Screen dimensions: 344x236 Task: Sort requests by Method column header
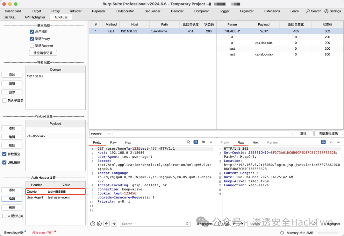pyautogui.click(x=111, y=25)
